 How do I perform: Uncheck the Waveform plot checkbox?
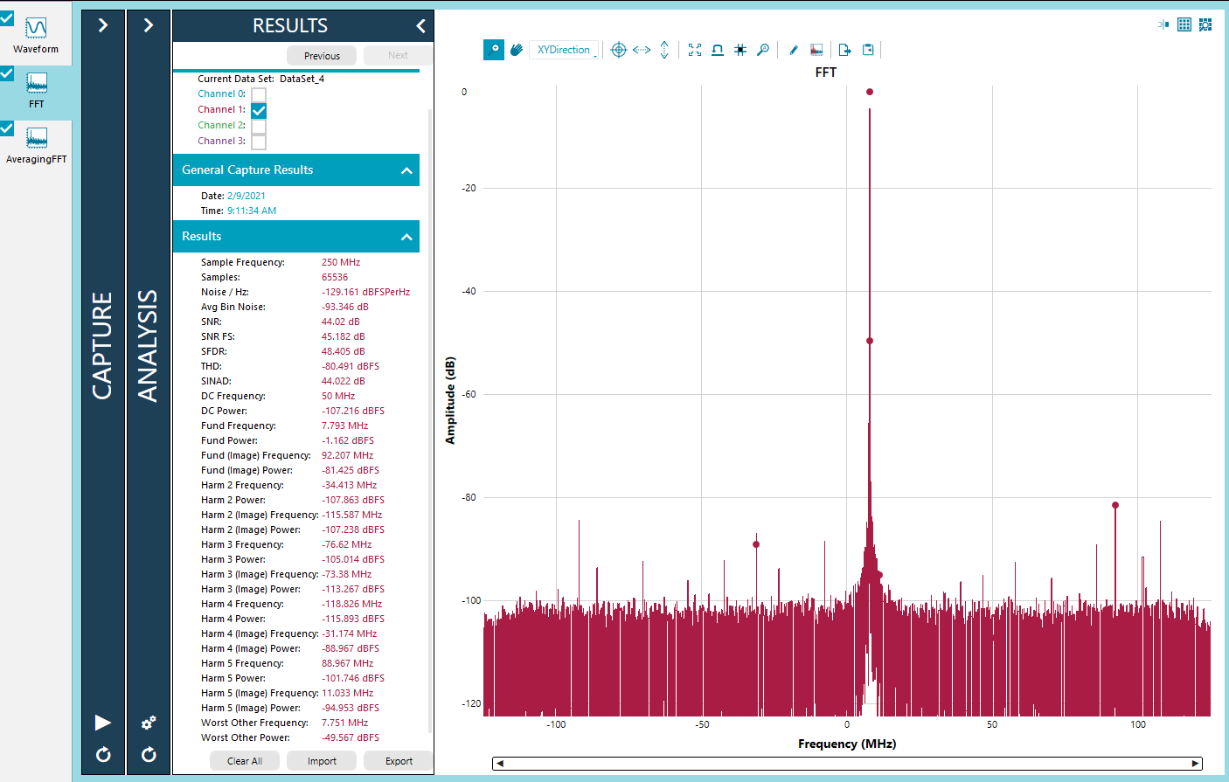7,17
